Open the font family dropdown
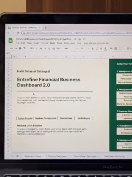 (x=71, y=49)
